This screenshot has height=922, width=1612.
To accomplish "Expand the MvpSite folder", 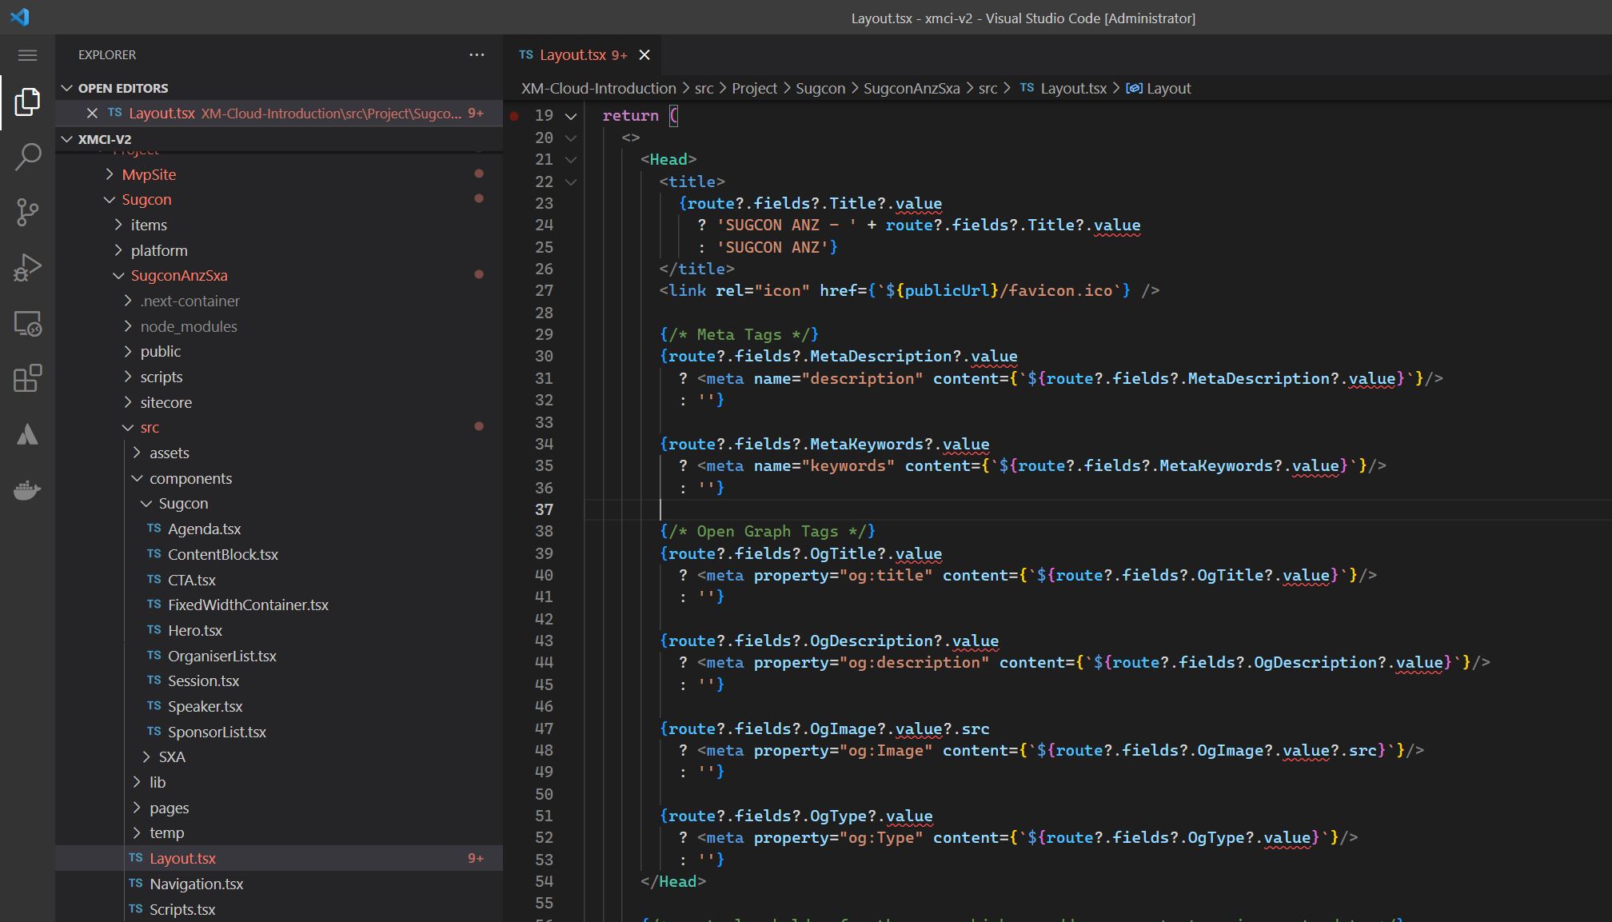I will click(x=110, y=174).
